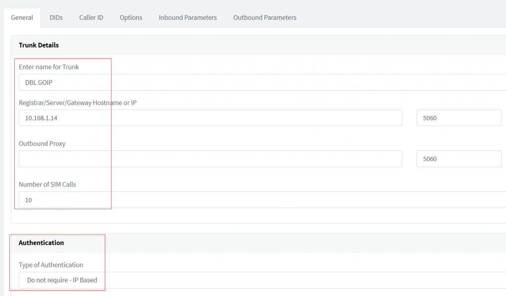
Task: Click the port field next to the Registrar hostname
Action: pyautogui.click(x=459, y=118)
